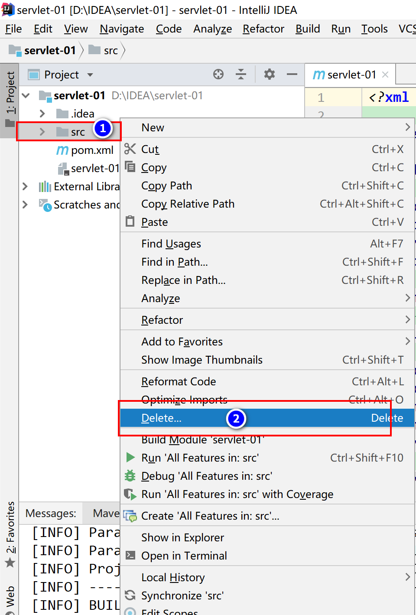Click the Run with Coverage shield icon
Viewport: 416px width, 615px height.
[x=130, y=494]
